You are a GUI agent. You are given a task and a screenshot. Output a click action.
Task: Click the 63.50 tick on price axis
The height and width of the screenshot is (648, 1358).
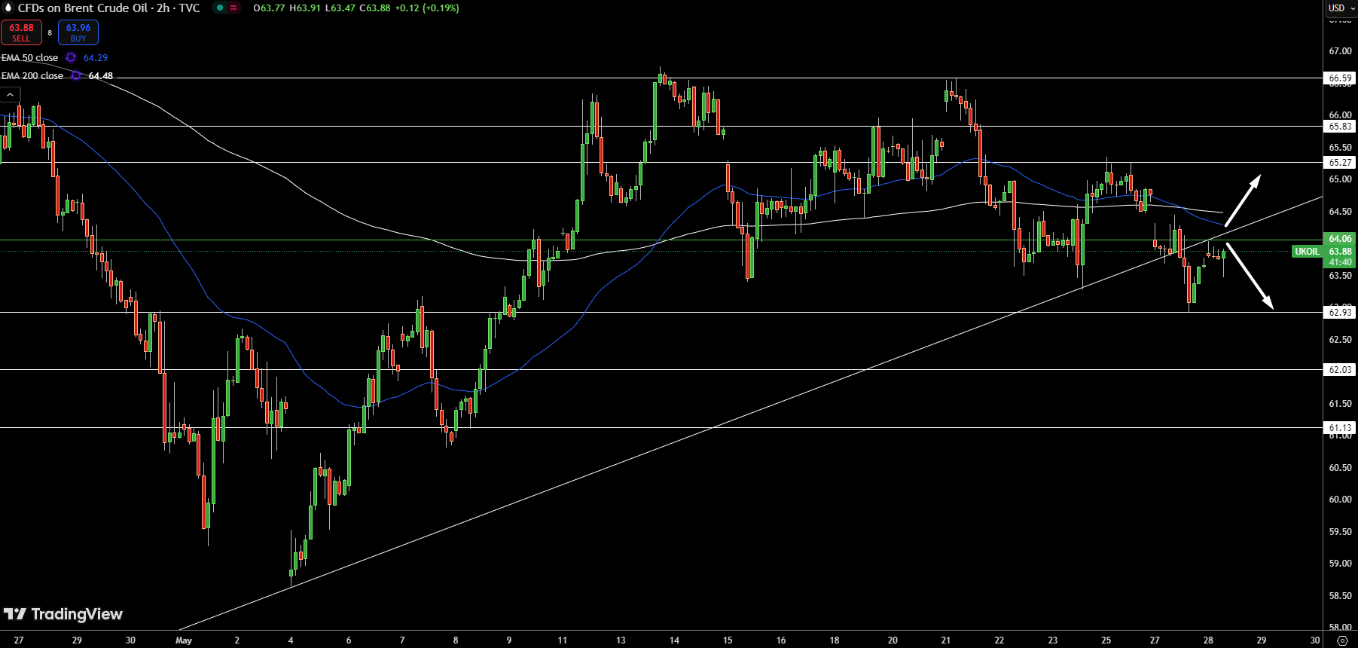1340,276
